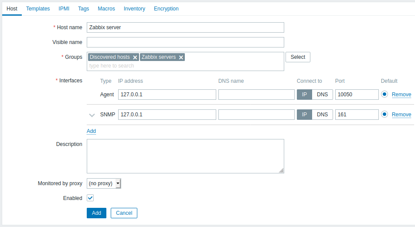Open the Templates tab
The height and width of the screenshot is (227, 415).
click(x=38, y=9)
